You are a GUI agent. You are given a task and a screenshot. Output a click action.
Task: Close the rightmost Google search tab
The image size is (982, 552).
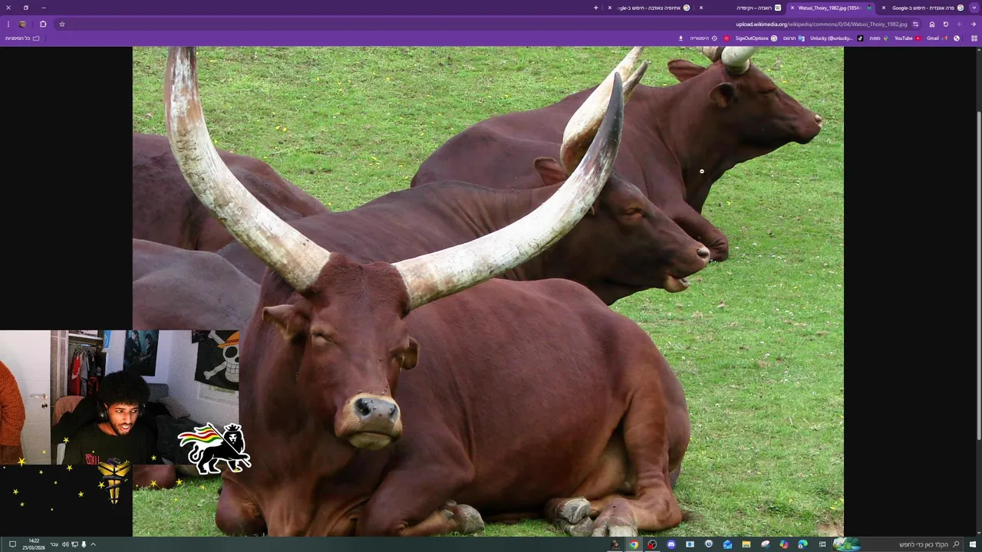click(x=884, y=8)
